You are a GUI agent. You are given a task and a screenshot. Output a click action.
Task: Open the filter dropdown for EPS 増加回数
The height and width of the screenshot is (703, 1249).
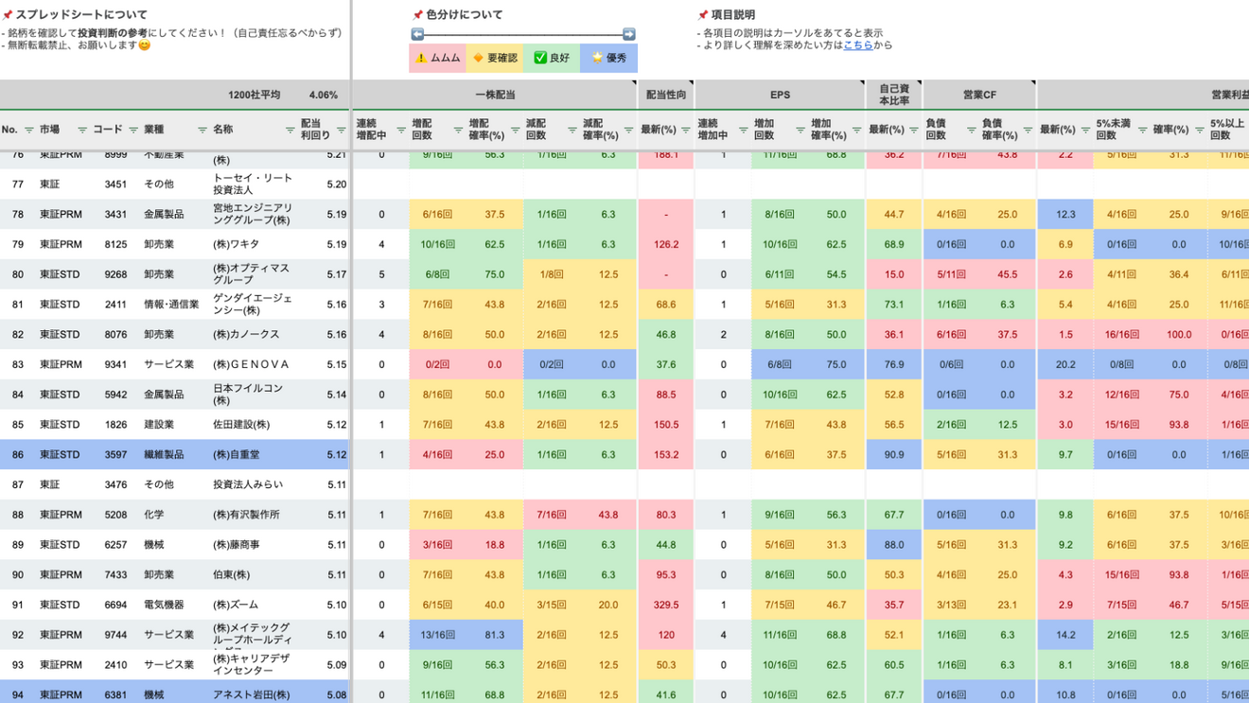(800, 130)
